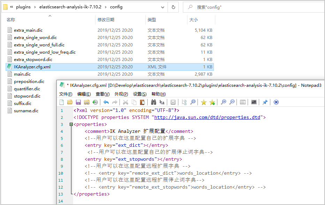This screenshot has height=205, width=325.
Task: Go to plugins in the address bar
Action: 23,7
